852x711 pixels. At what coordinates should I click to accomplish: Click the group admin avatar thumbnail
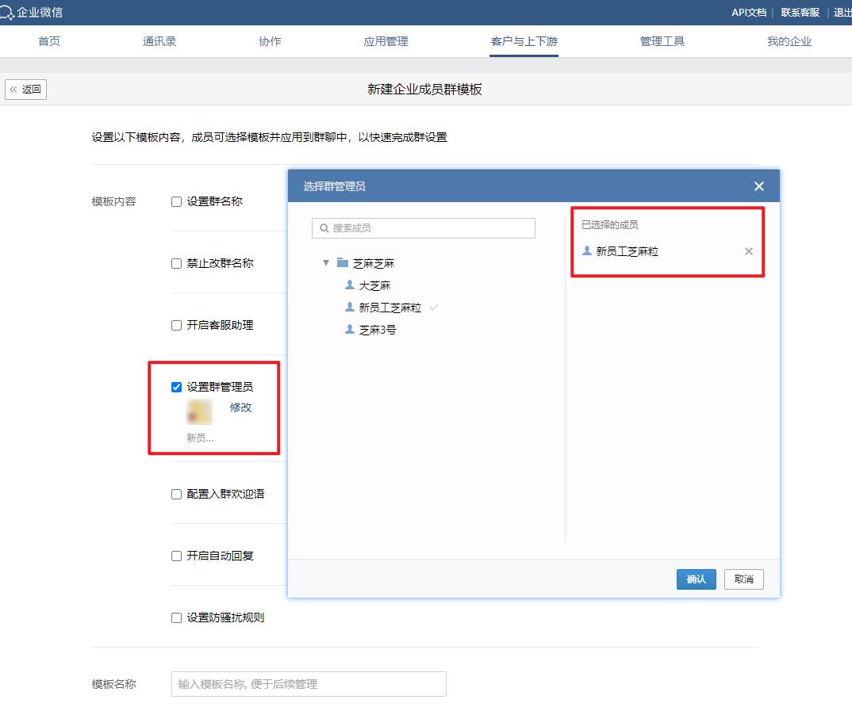(198, 412)
